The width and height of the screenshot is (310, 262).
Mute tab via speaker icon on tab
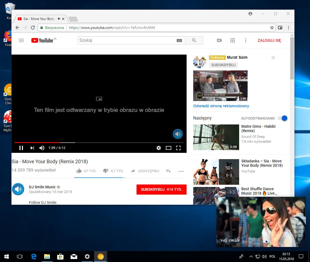tap(59, 19)
